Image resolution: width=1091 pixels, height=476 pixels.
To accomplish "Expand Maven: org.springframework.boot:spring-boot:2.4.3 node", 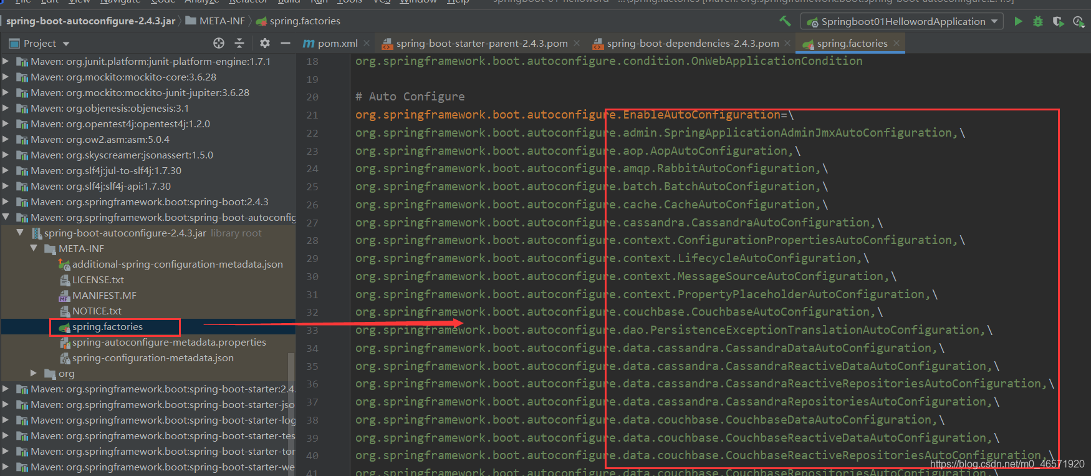I will click(x=6, y=202).
